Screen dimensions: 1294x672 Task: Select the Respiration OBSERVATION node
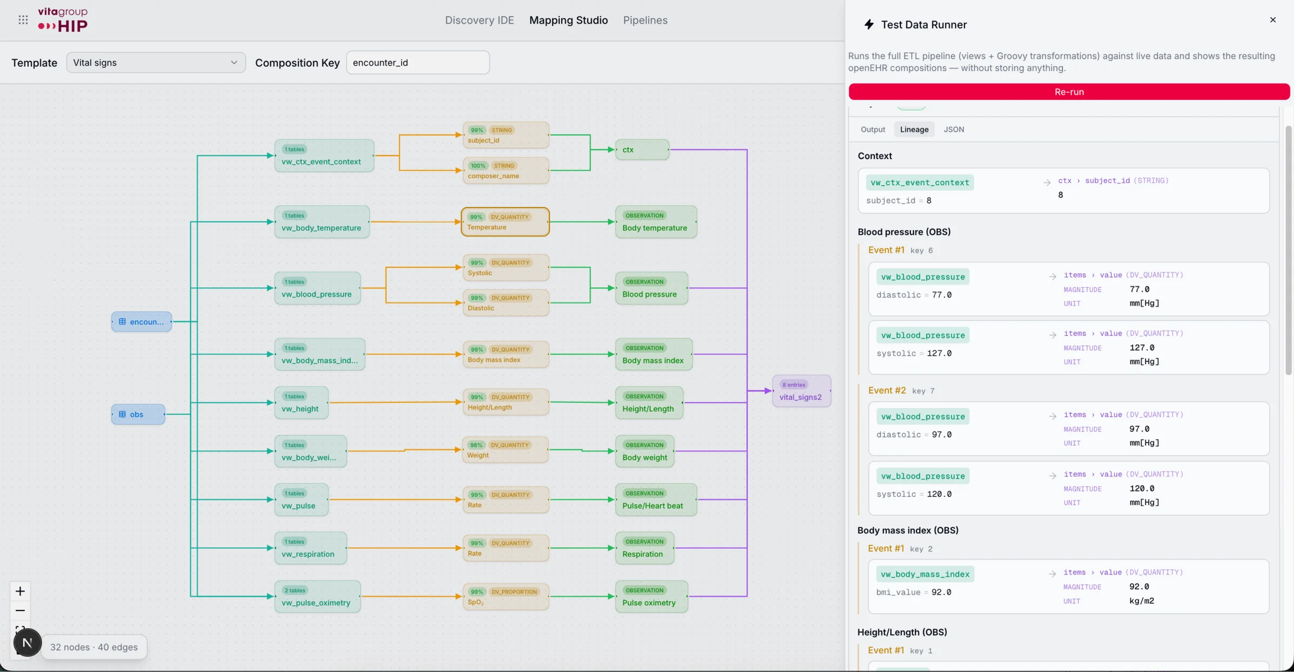pyautogui.click(x=644, y=548)
